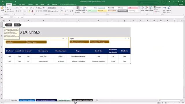This screenshot has width=185, height=104.
Task: Click the PREV navigation arrow
Action: 8,25
